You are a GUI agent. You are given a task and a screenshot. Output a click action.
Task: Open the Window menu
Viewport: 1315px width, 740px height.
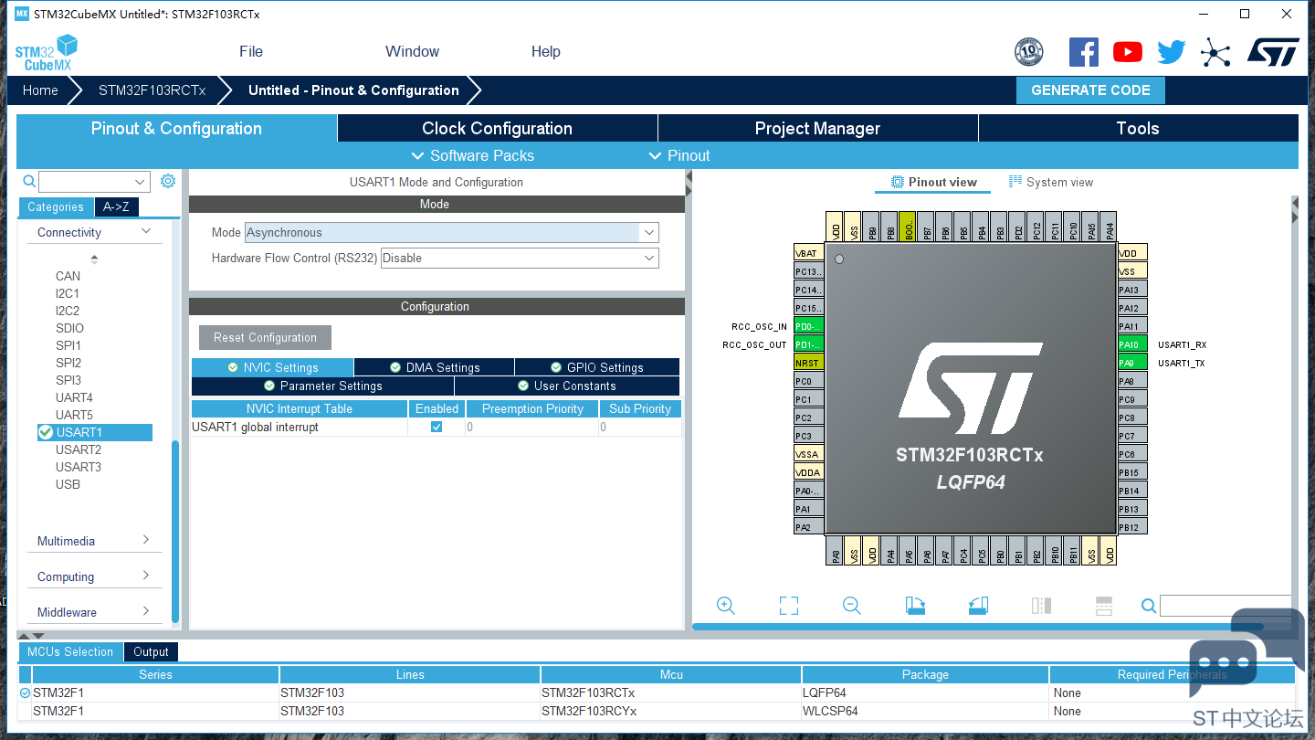(412, 52)
